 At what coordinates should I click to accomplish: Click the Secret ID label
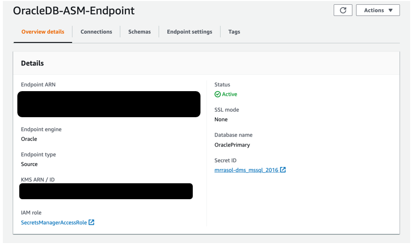tap(226, 160)
